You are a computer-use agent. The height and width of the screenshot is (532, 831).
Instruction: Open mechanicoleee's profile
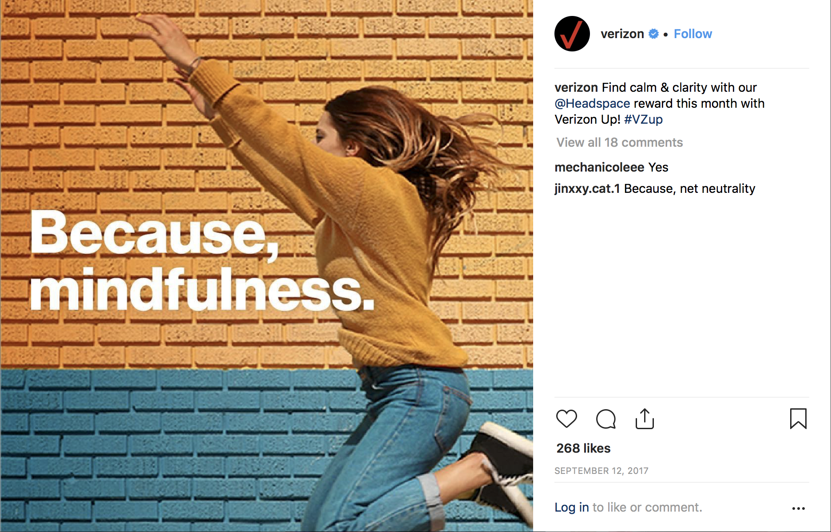599,167
